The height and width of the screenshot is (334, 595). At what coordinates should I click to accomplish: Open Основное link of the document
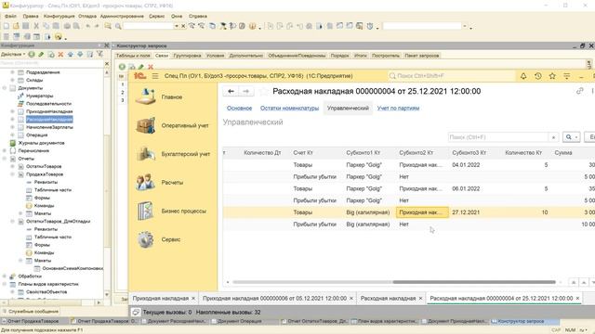click(x=239, y=109)
